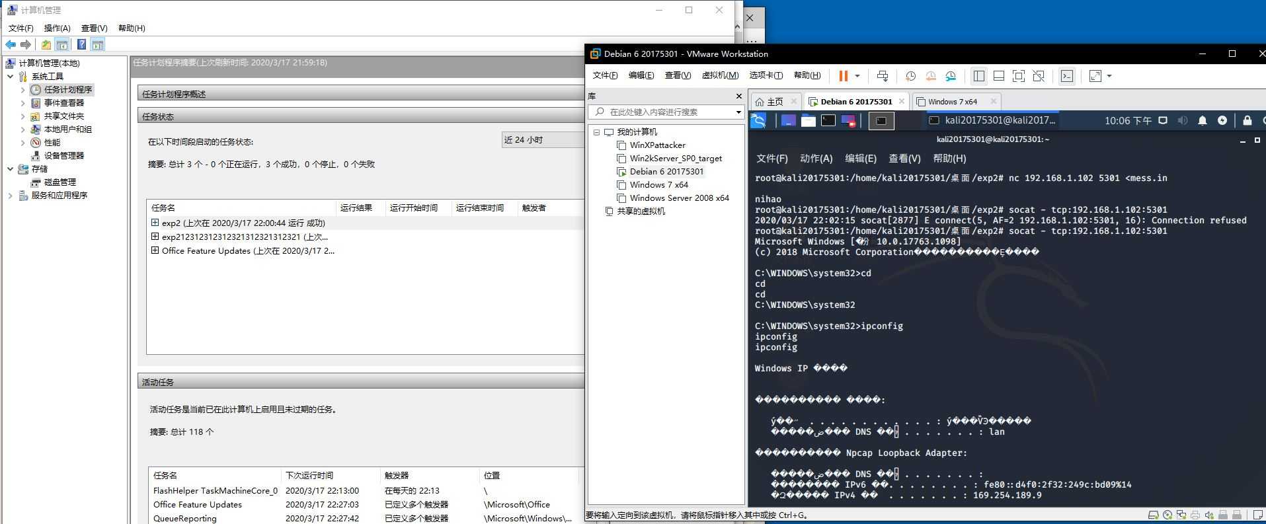Image resolution: width=1266 pixels, height=524 pixels.
Task: Lock the Kali screen with padlock icon
Action: point(1247,120)
